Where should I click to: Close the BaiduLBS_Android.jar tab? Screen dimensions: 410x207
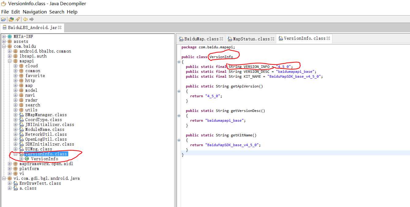click(x=60, y=27)
